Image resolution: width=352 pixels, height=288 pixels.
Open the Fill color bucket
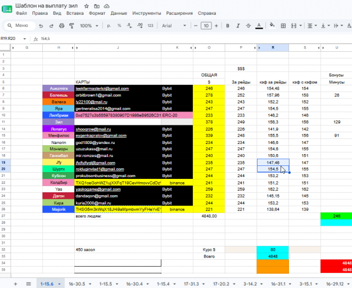(x=272, y=25)
